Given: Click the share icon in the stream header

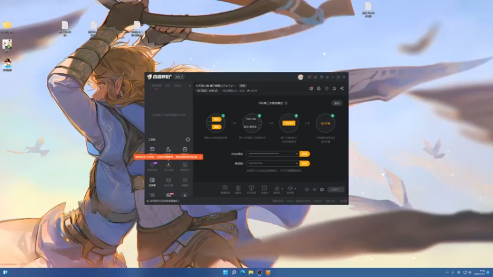Looking at the screenshot, I should [342, 88].
